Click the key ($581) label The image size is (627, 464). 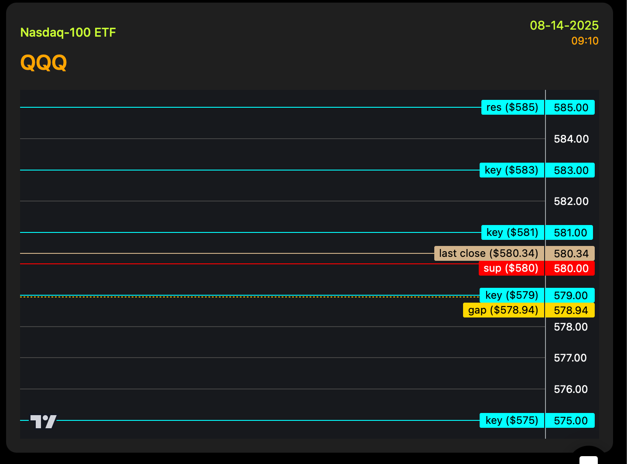click(513, 232)
